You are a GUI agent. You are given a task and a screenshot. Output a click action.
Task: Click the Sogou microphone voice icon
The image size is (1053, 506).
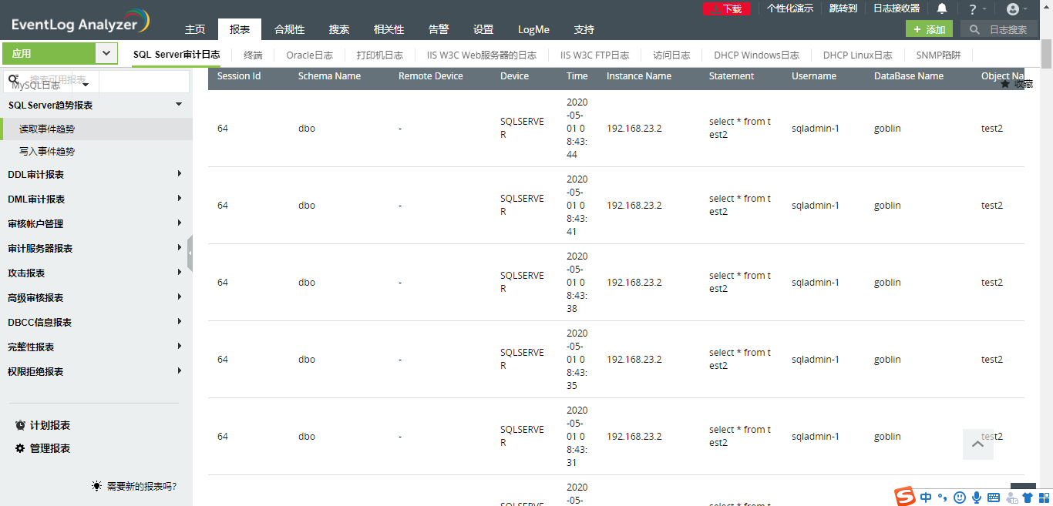[x=977, y=498]
